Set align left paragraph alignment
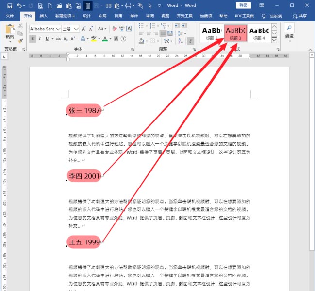Image resolution: width=315 pixels, height=291 pixels. click(x=141, y=34)
